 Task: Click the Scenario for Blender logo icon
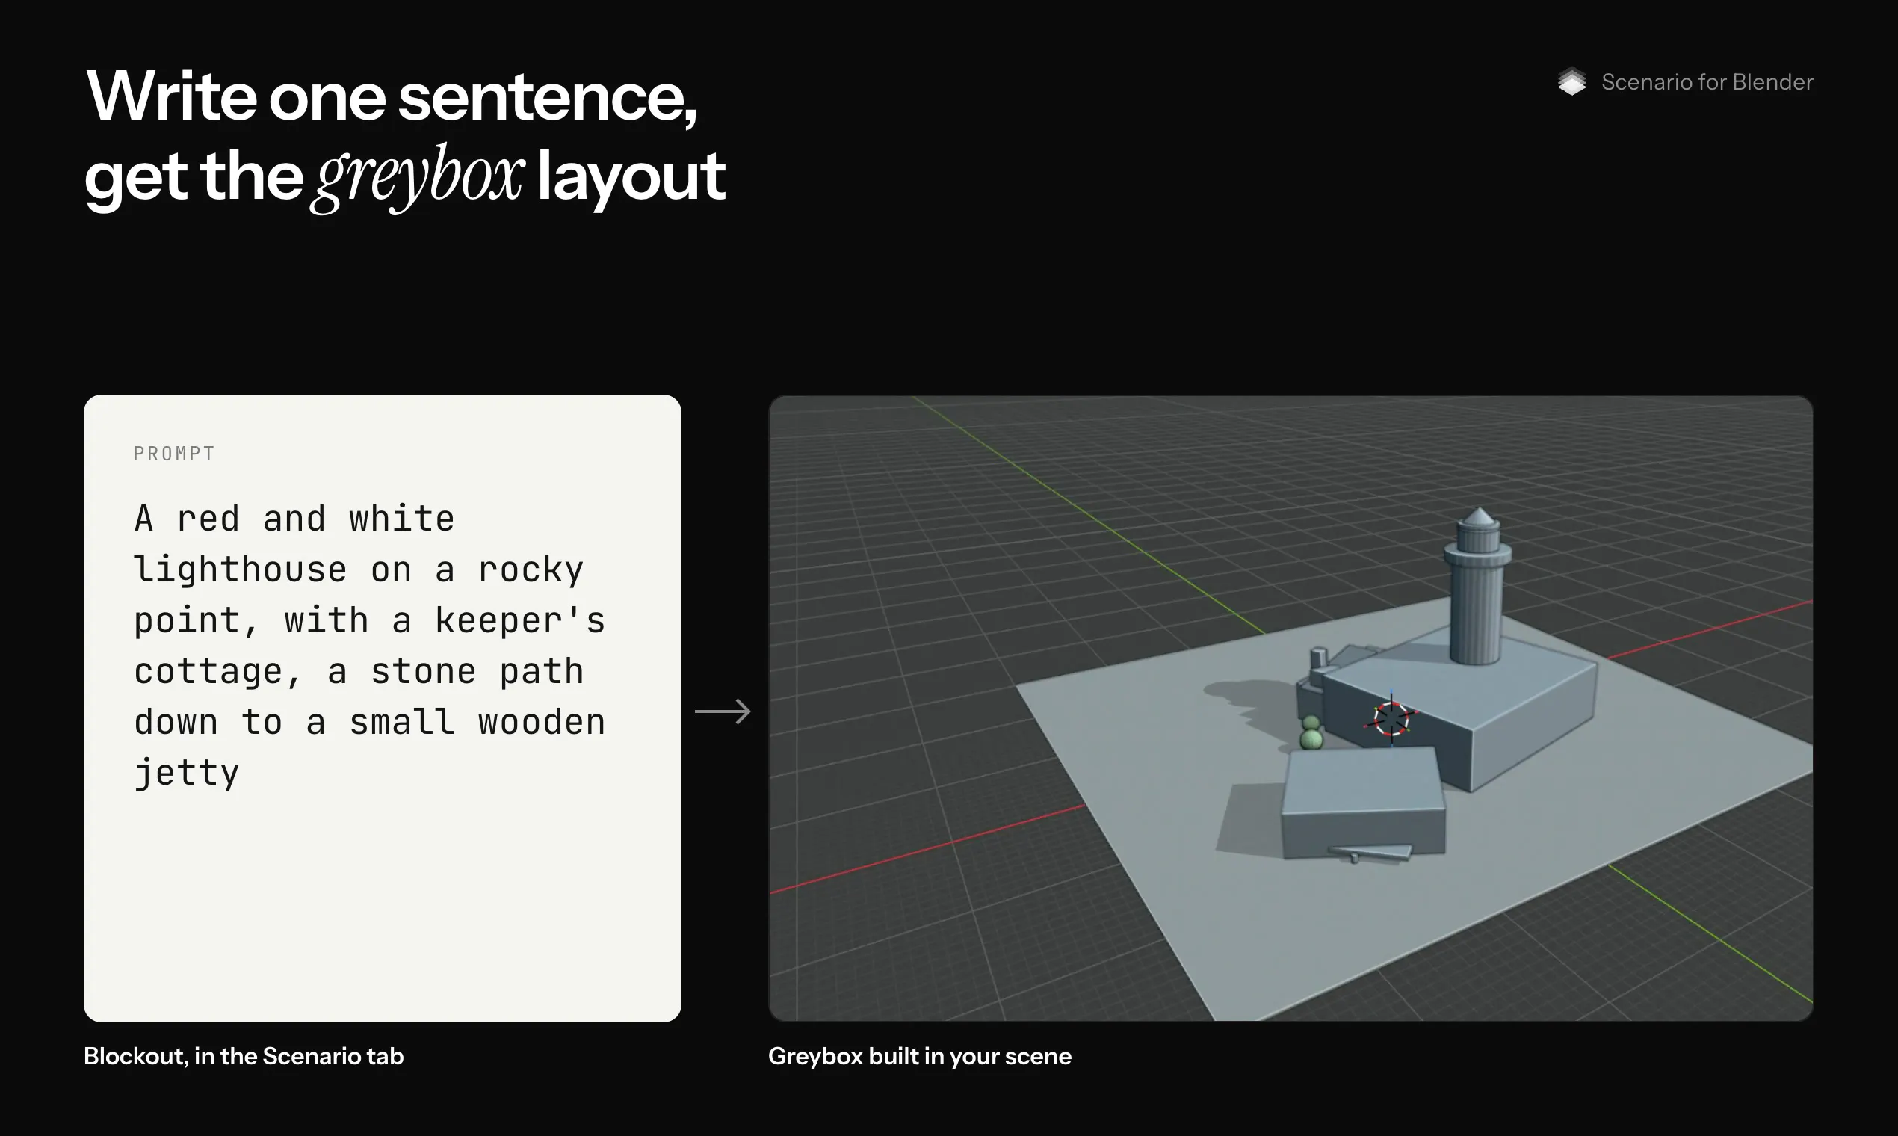1572,82
